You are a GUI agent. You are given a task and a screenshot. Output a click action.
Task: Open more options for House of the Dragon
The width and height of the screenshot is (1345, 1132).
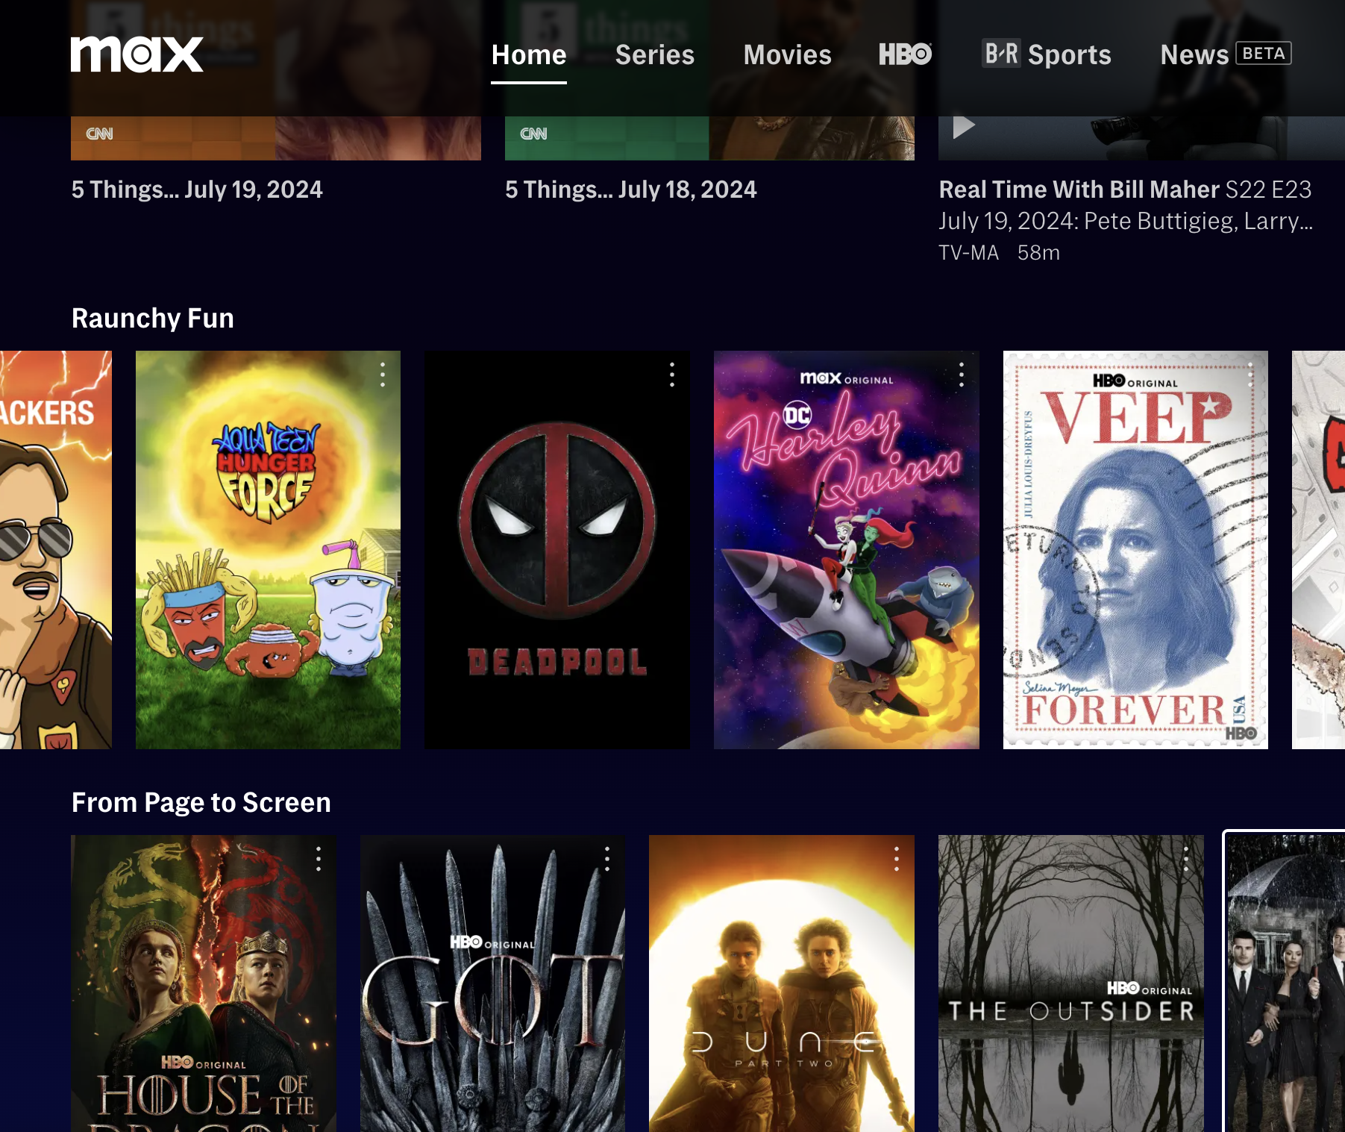pos(319,859)
